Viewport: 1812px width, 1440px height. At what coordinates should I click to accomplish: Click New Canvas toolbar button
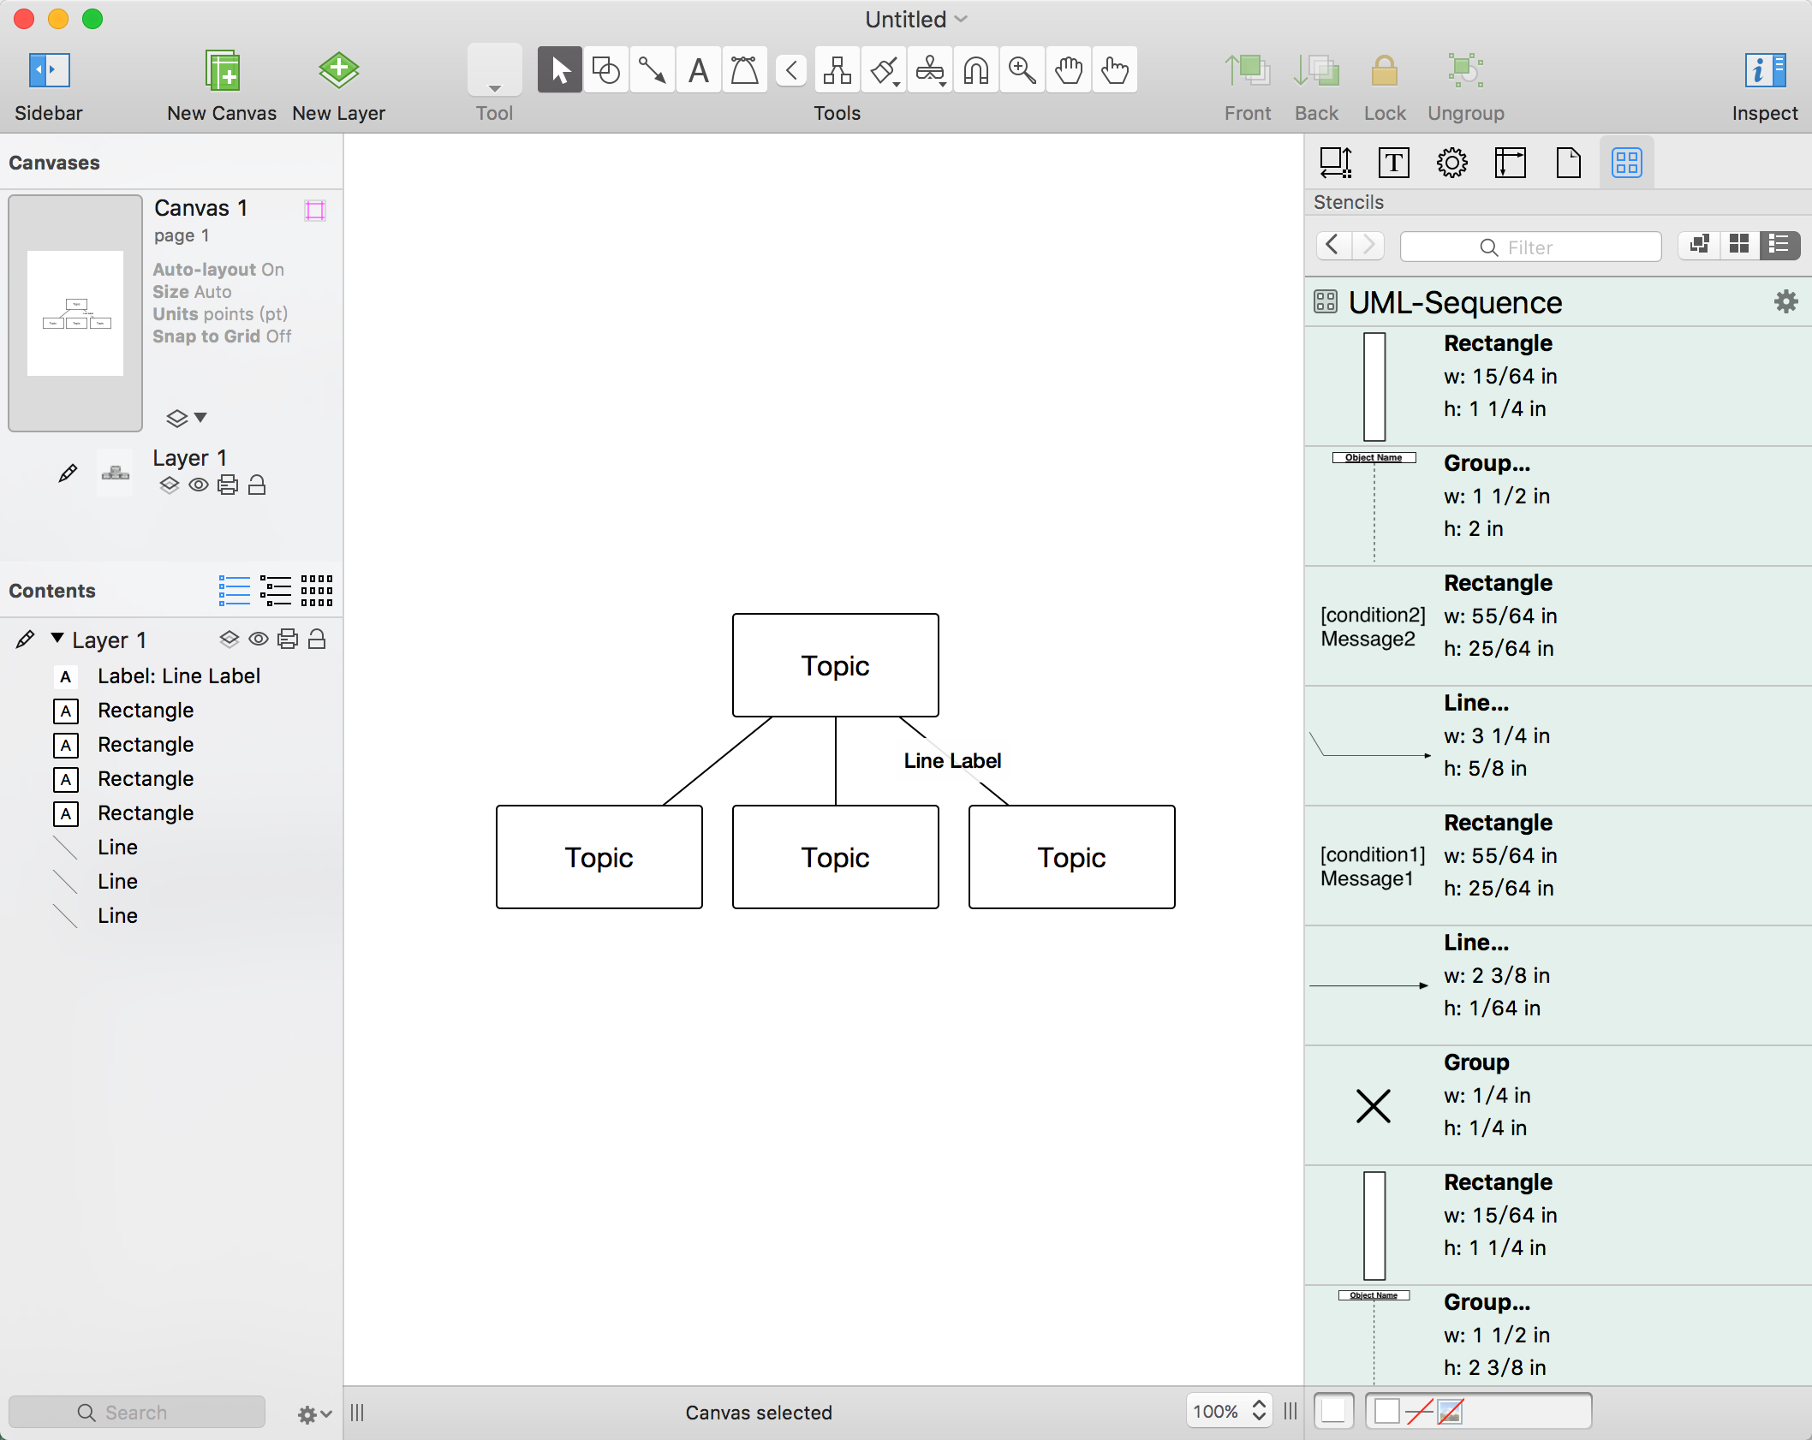(x=222, y=84)
